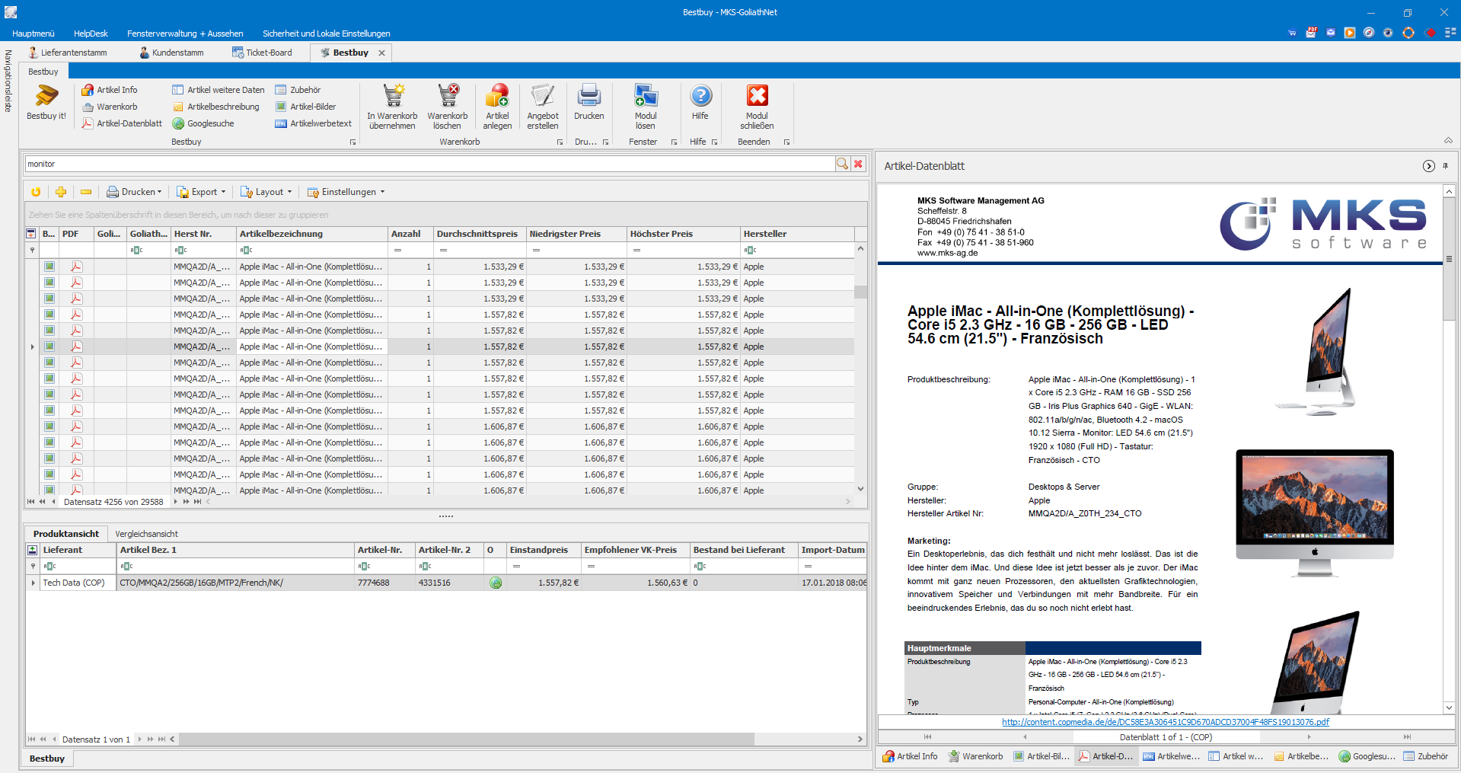Click the yellow minus collapse icon
The width and height of the screenshot is (1461, 773).
point(86,192)
